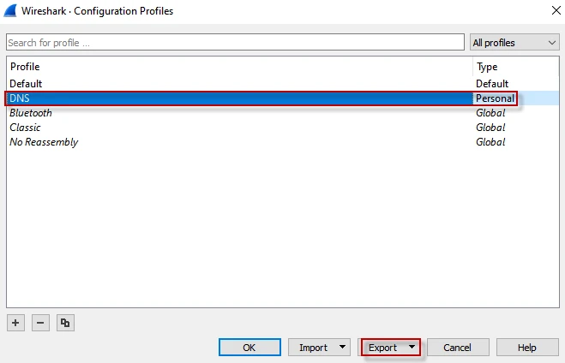
Task: Click the Wireshark shark fin title icon
Action: pyautogui.click(x=11, y=11)
